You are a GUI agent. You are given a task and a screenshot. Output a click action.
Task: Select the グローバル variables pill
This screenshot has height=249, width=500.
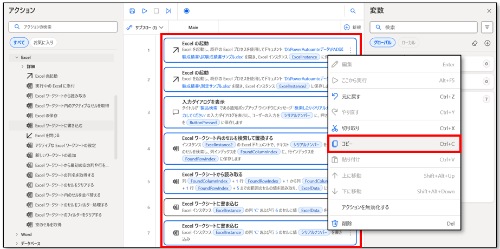pyautogui.click(x=382, y=43)
